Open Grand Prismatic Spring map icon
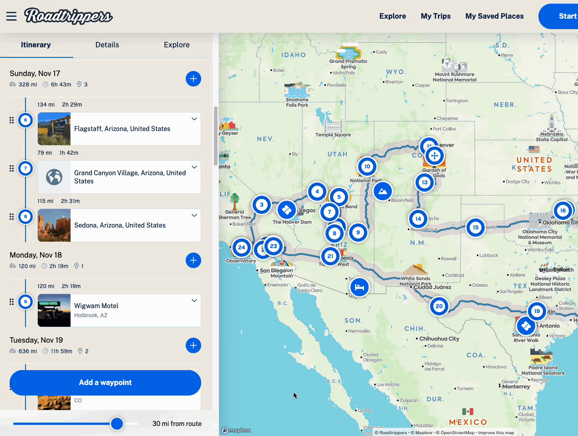 pyautogui.click(x=349, y=51)
